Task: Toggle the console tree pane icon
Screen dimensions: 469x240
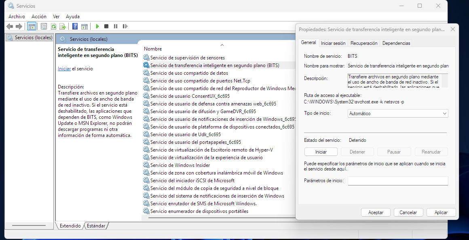Action: [32, 26]
